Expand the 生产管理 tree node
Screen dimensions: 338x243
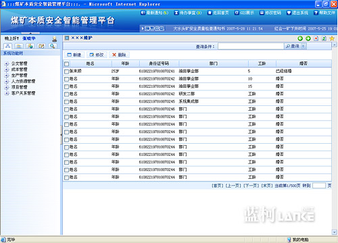(7, 76)
